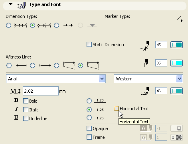Click the text-above-line 1.25 icon
This screenshot has width=188, height=144.
click(100, 101)
